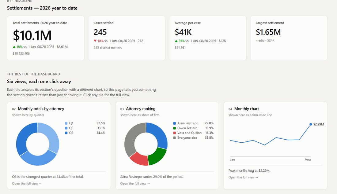Screen dimensions: 337x194
Task: Click the green up triangle beside 31%
Action: (176, 41)
